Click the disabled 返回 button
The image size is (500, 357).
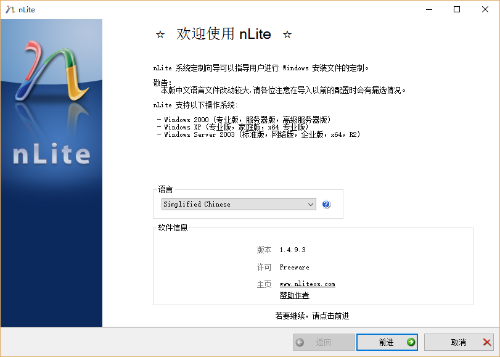[324, 342]
